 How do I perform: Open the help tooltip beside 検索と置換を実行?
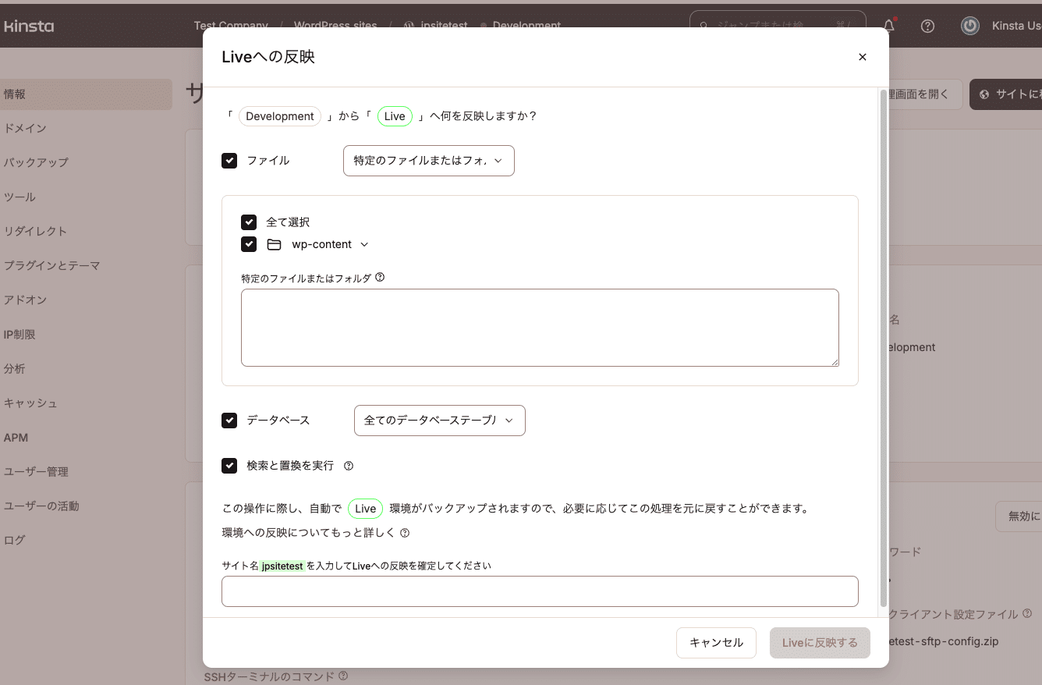(x=348, y=465)
